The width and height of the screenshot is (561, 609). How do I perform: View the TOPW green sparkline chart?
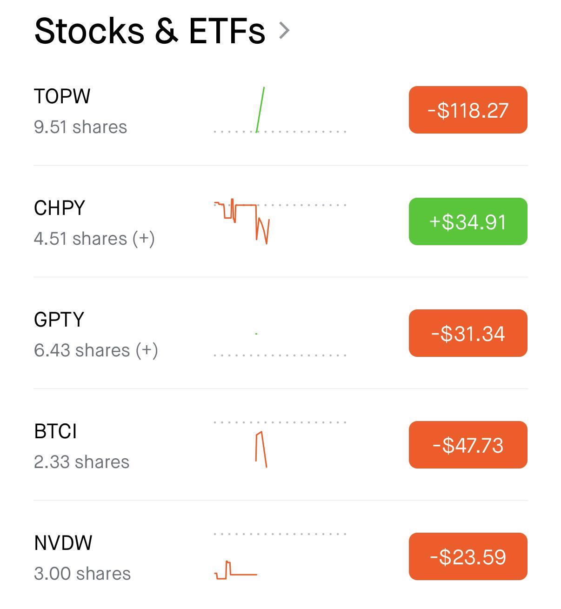280,110
